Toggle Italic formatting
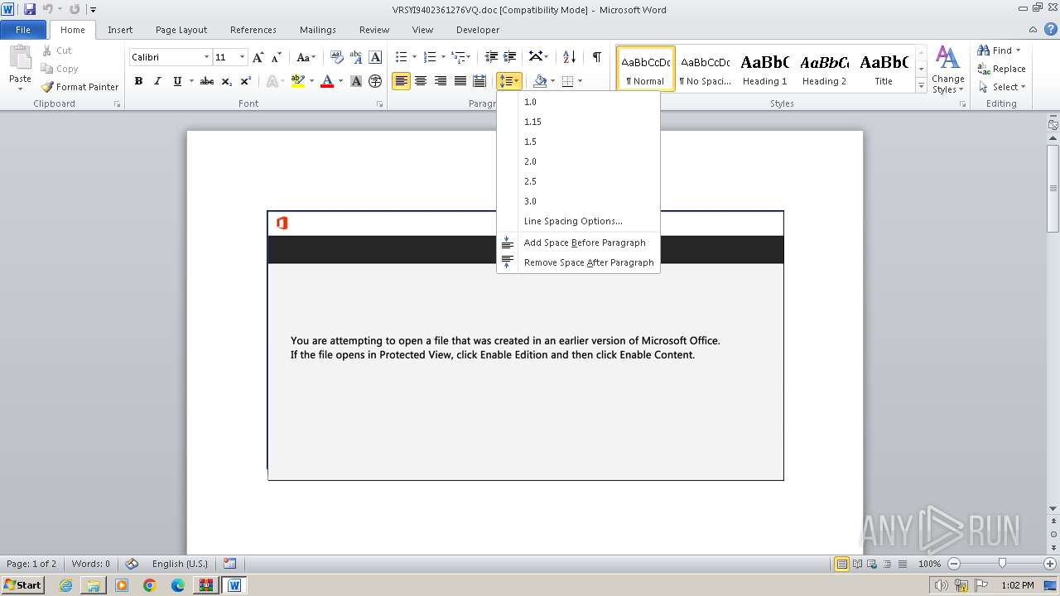This screenshot has width=1060, height=596. click(157, 81)
